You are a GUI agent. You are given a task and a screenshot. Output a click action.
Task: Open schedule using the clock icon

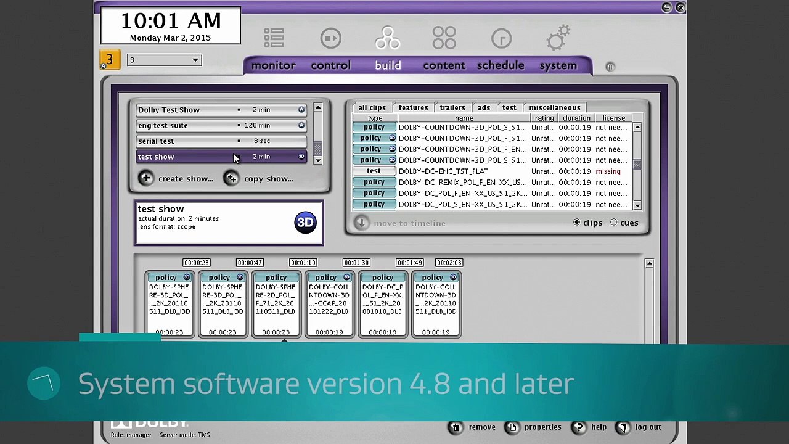pyautogui.click(x=502, y=38)
